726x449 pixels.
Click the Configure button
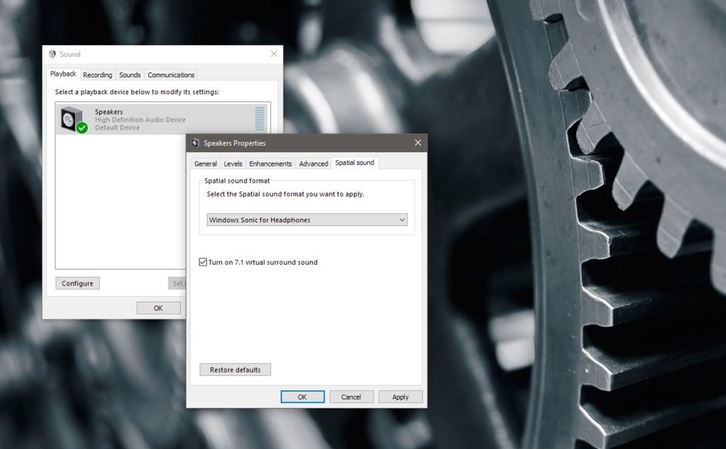coord(77,283)
